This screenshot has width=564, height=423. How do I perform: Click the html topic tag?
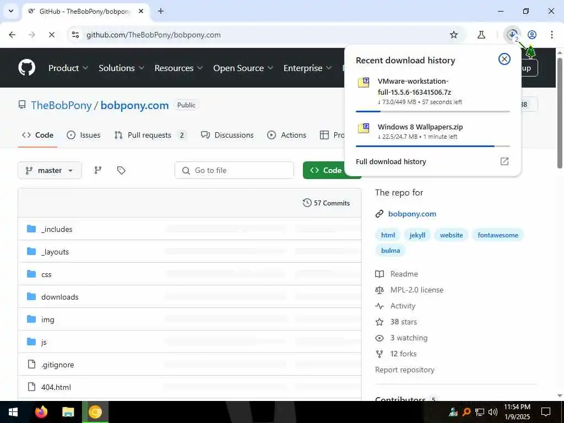[388, 235]
